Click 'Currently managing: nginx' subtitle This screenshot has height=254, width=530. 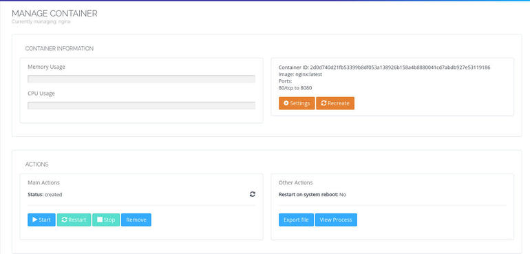click(41, 21)
